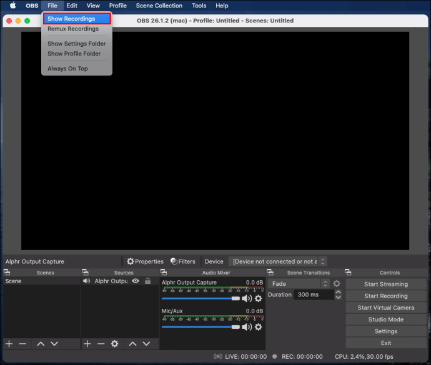The image size is (431, 365).
Task: Add a new source with plus icon
Action: click(x=87, y=344)
